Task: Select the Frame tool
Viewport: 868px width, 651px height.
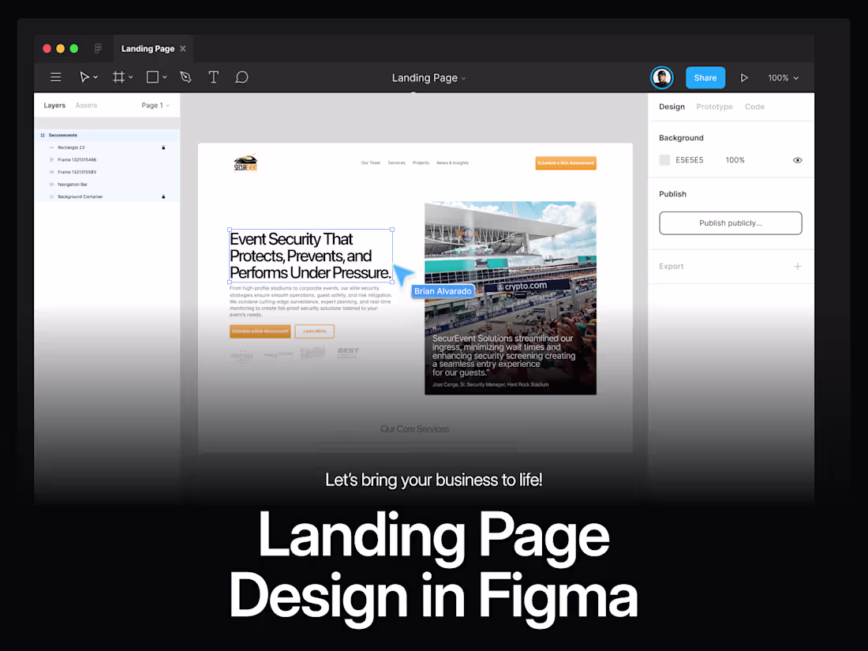Action: click(x=118, y=77)
